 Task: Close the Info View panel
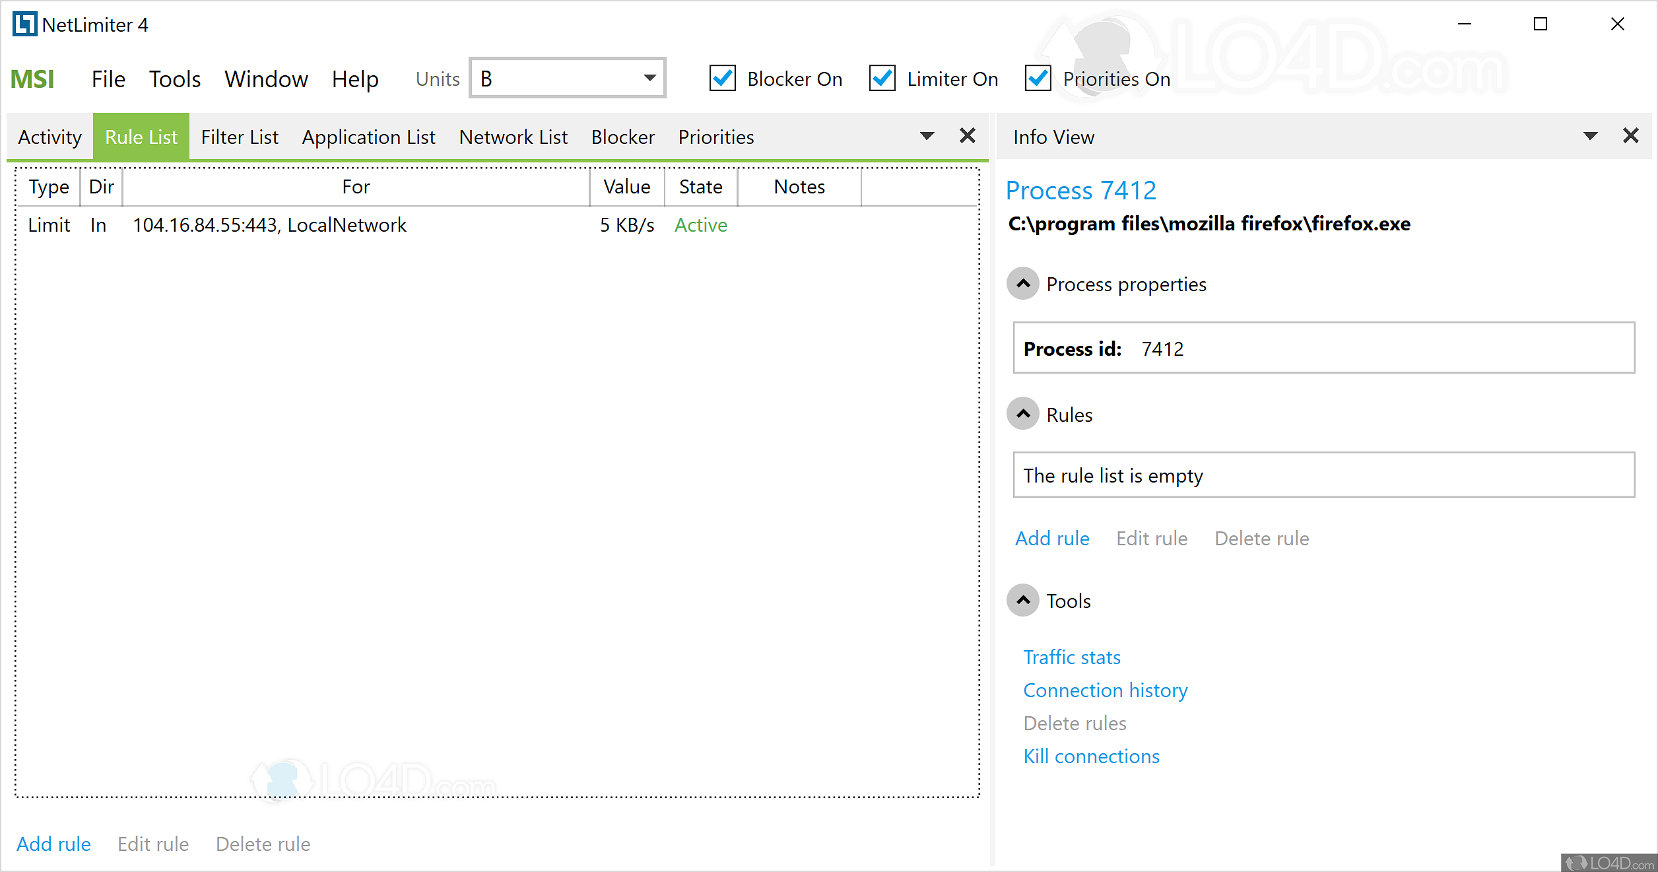coord(1631,136)
